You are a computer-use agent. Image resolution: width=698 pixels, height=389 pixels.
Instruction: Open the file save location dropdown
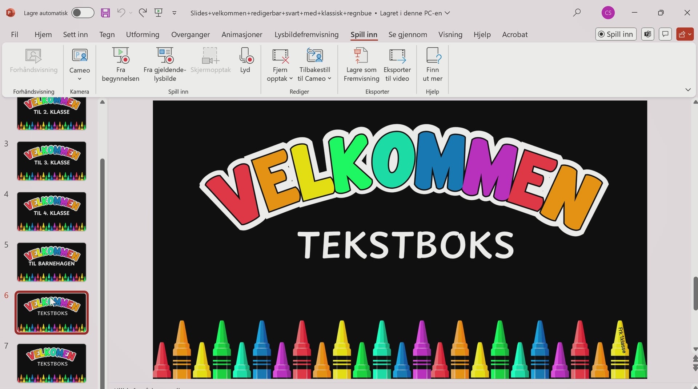[x=448, y=13]
